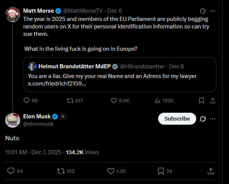
Task: Bookmark Elon Musk's Nuts post
Action: point(161,171)
